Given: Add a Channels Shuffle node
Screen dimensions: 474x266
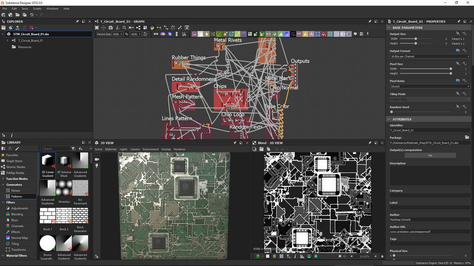Looking at the screenshot, I should [213, 34].
